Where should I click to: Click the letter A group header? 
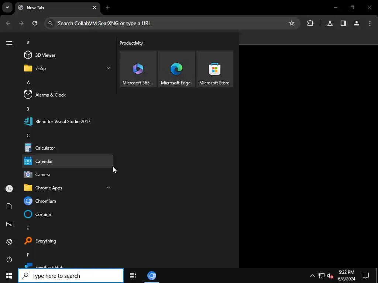click(28, 82)
